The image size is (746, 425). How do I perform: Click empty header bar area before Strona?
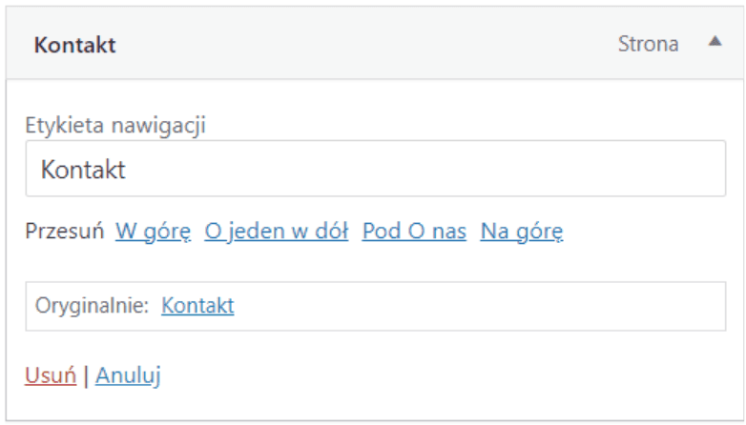[x=363, y=44]
